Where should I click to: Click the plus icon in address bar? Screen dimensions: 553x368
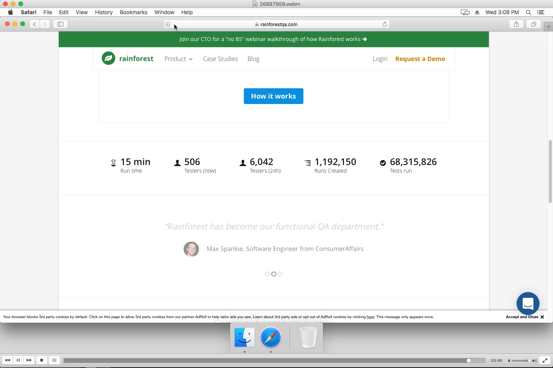[x=168, y=24]
